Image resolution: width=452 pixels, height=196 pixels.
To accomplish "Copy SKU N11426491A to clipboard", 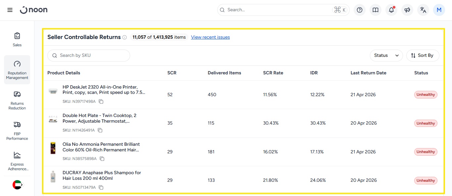I will pos(100,130).
